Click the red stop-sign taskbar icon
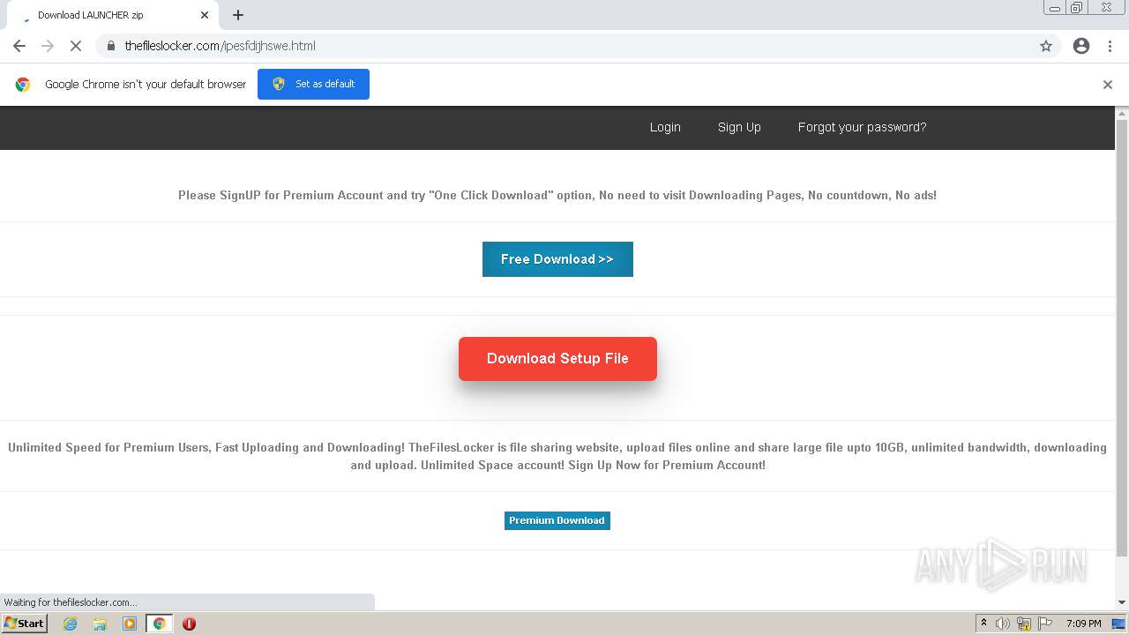 (189, 624)
